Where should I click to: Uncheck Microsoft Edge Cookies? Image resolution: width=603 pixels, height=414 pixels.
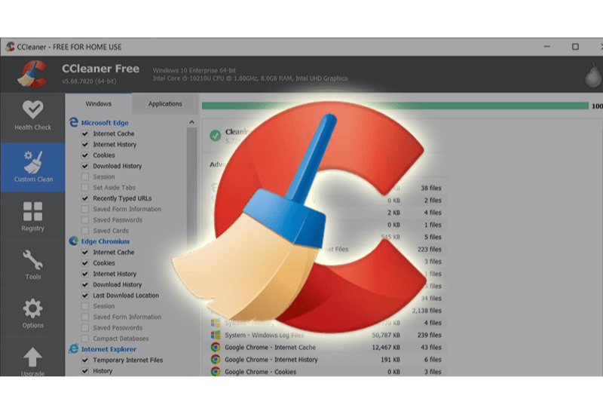(x=85, y=155)
